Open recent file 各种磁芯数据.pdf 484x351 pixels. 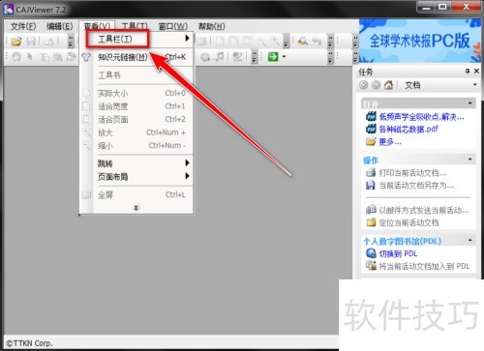(408, 130)
